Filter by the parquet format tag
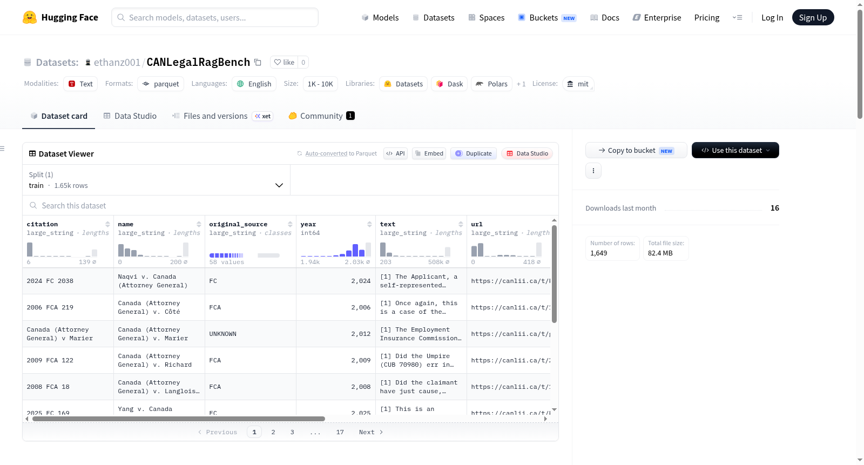Image resolution: width=864 pixels, height=465 pixels. pyautogui.click(x=161, y=84)
